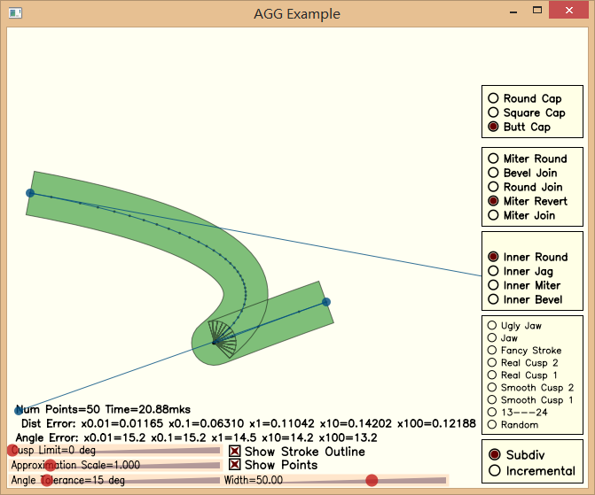Choose the Butt Cap radio button
Screen dimensions: 595x495
pyautogui.click(x=519, y=127)
